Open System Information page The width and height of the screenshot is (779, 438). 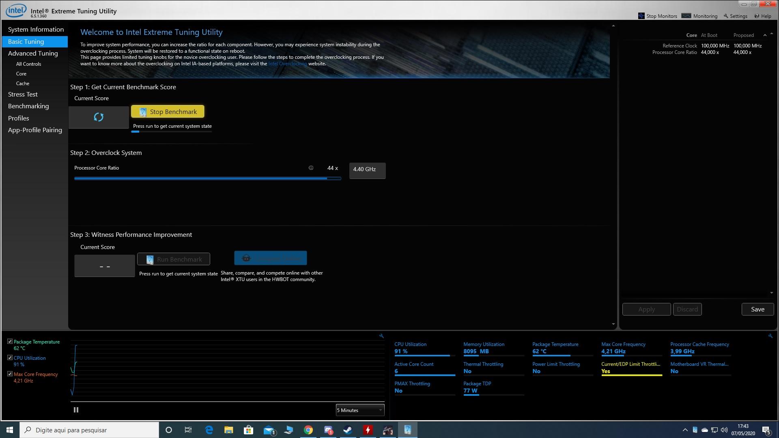point(36,30)
